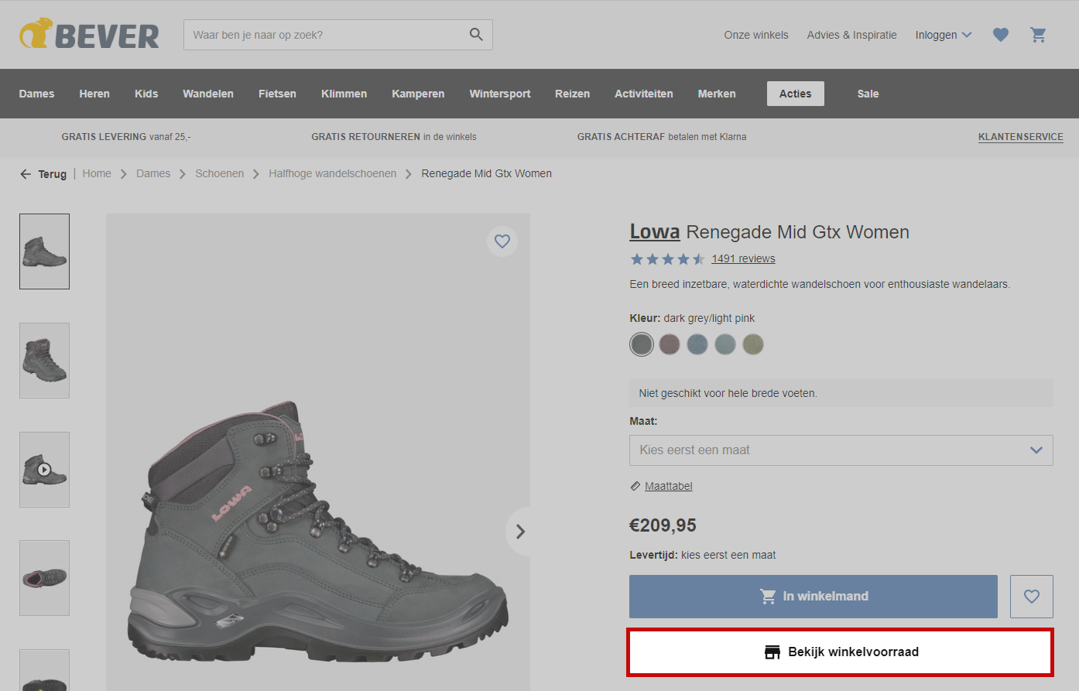Open the Kies eerst een maat dropdown
Viewport: 1079px width, 691px height.
841,450
